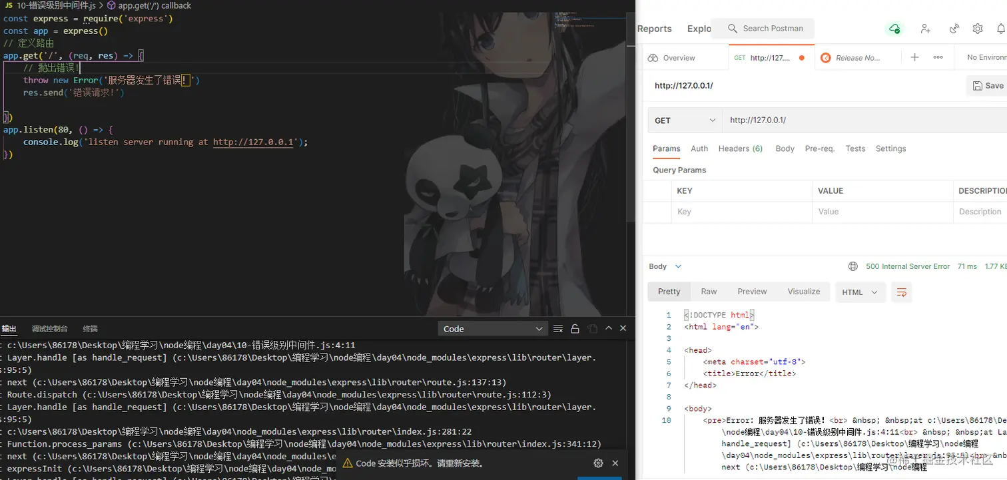
Task: Expand the Body response dropdown chevron
Action: point(678,266)
